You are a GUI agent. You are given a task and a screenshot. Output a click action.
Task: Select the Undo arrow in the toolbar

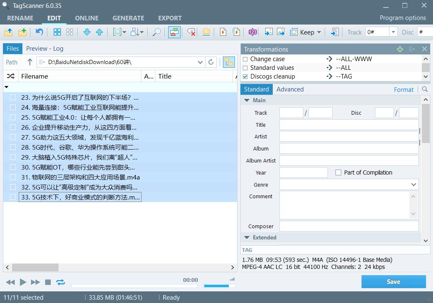(39, 32)
